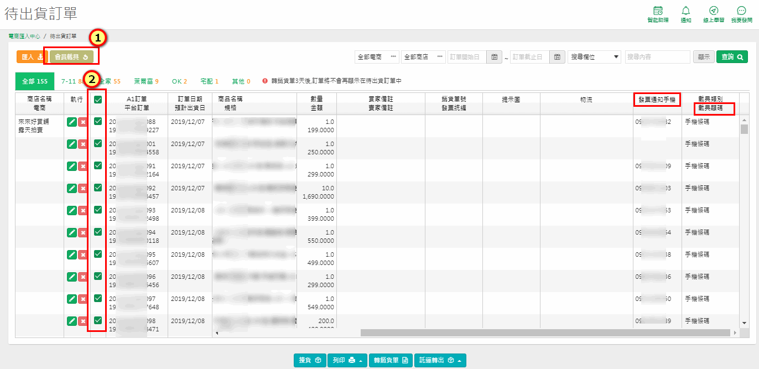The width and height of the screenshot is (759, 369).
Task: Delete the order with quantity 1.0 ending 096
Action: click(83, 277)
